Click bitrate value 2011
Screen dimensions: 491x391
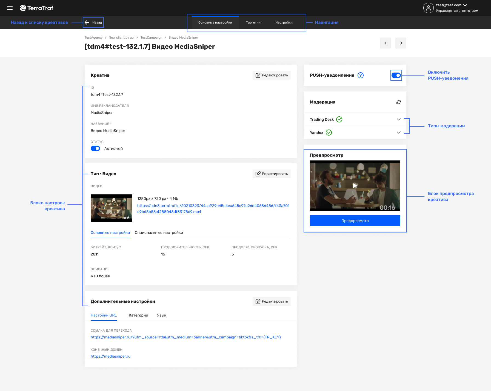[95, 254]
